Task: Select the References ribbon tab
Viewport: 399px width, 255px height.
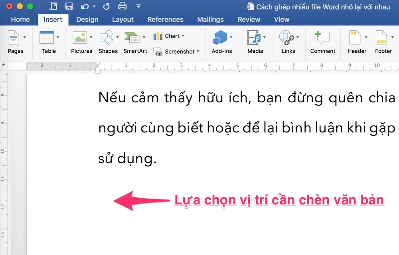Action: (165, 19)
